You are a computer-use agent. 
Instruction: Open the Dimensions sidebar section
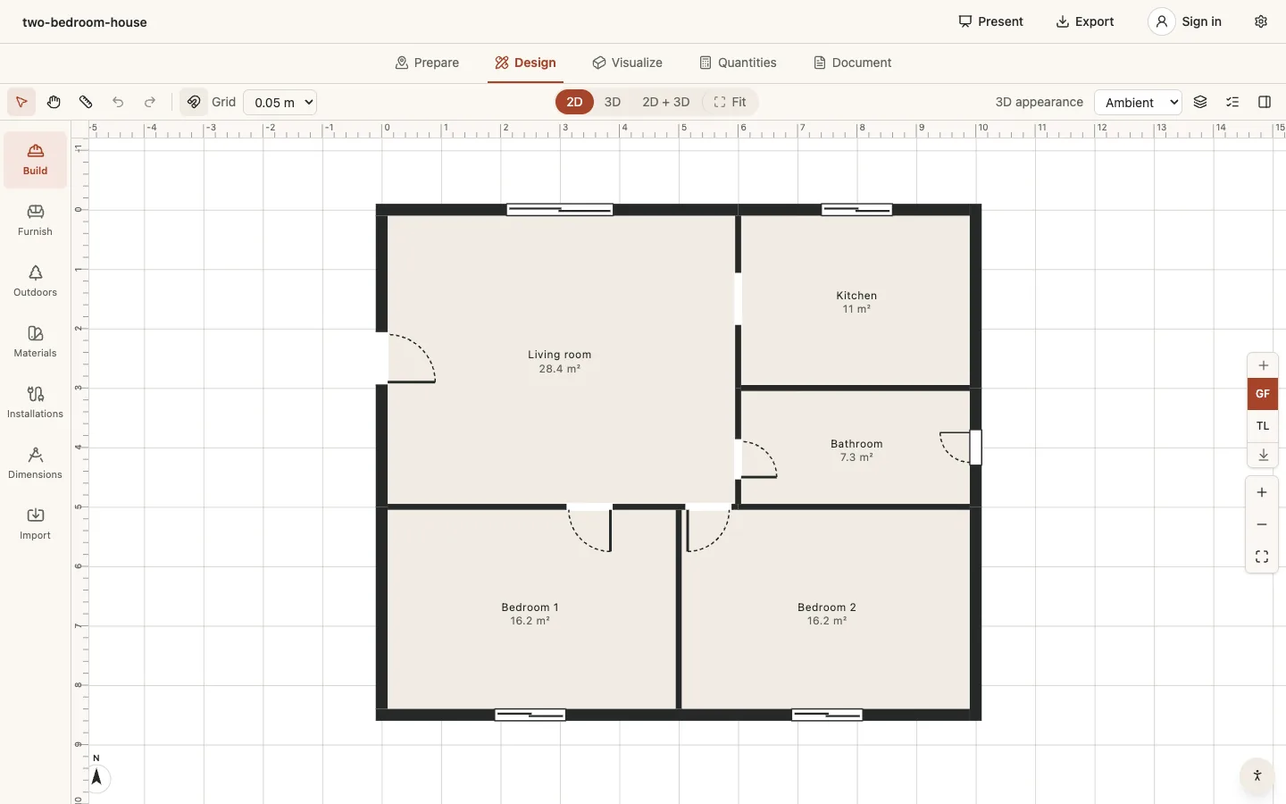[x=36, y=464]
